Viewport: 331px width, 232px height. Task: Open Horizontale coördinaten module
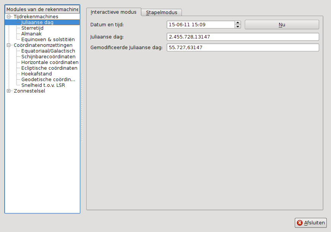[x=50, y=62]
